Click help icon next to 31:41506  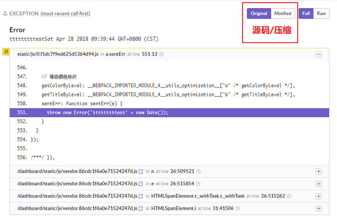coord(238,208)
